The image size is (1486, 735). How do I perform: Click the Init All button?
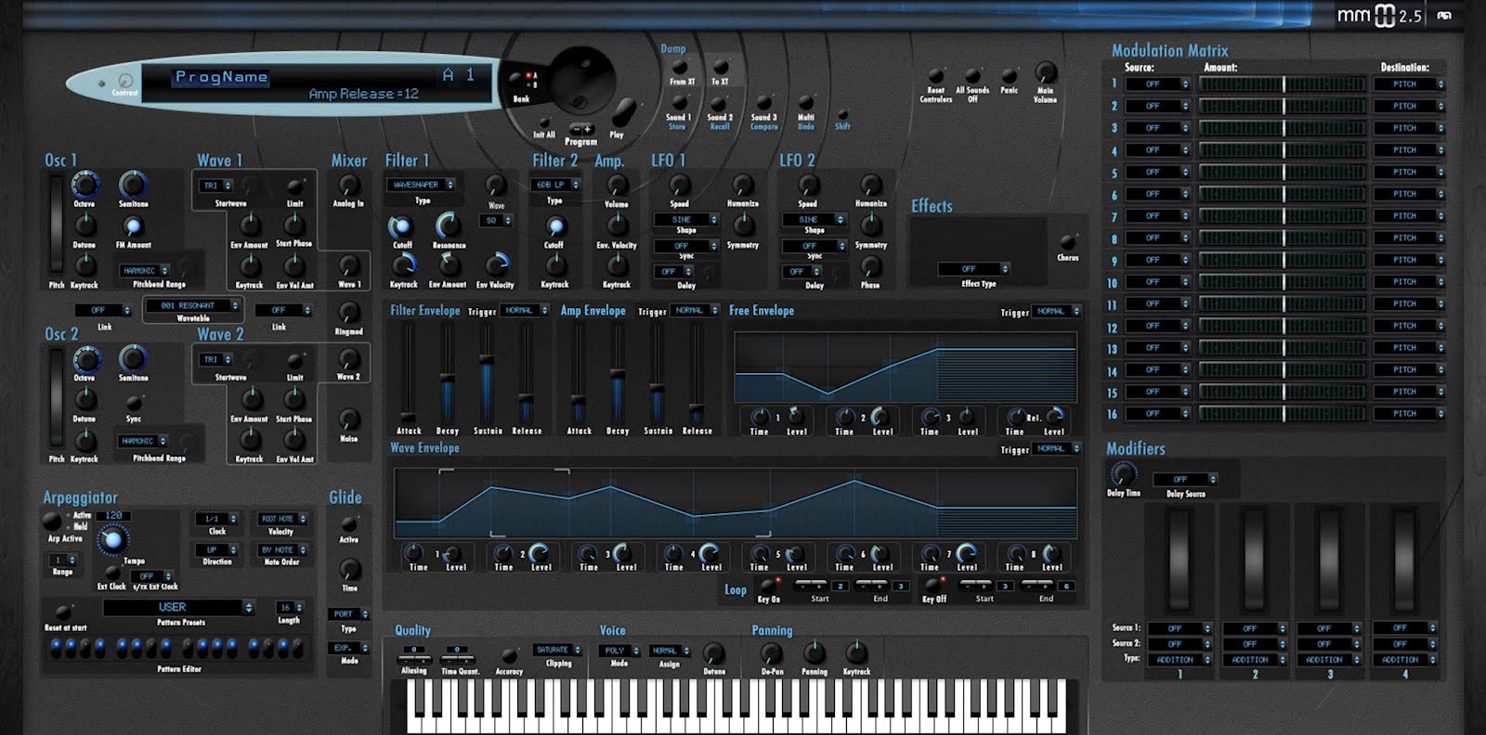[543, 122]
